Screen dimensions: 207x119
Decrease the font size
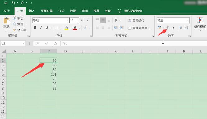[88, 20]
